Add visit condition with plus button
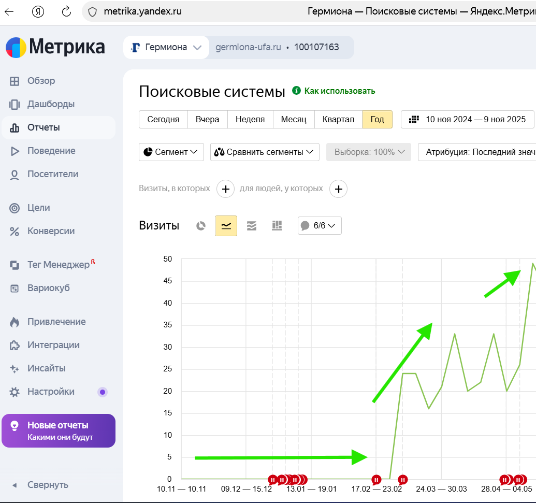This screenshot has width=536, height=503. pyautogui.click(x=225, y=189)
